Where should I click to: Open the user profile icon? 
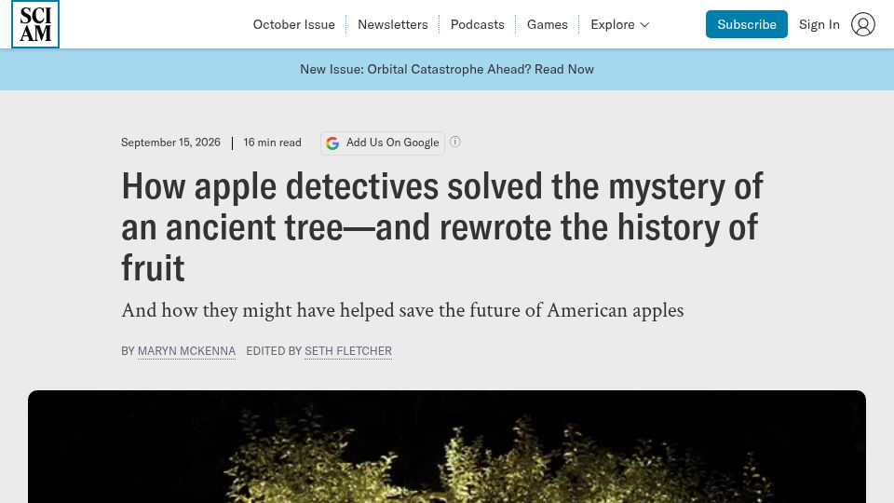pos(862,24)
